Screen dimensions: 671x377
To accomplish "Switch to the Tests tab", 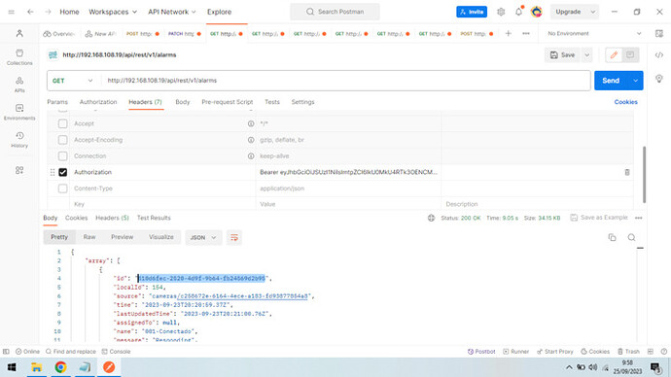I will (x=271, y=102).
